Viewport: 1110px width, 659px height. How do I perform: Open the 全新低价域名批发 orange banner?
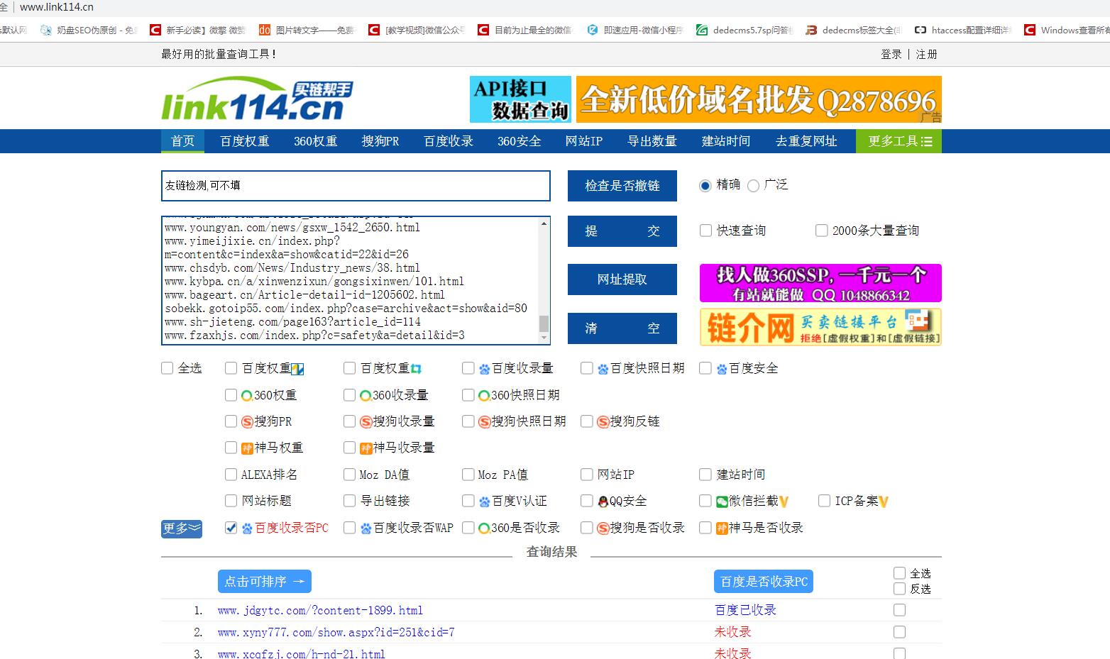click(759, 99)
